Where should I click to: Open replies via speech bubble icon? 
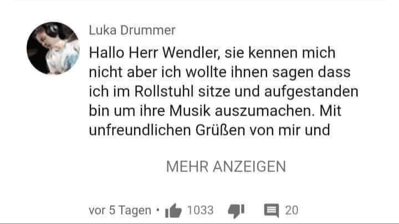click(272, 211)
